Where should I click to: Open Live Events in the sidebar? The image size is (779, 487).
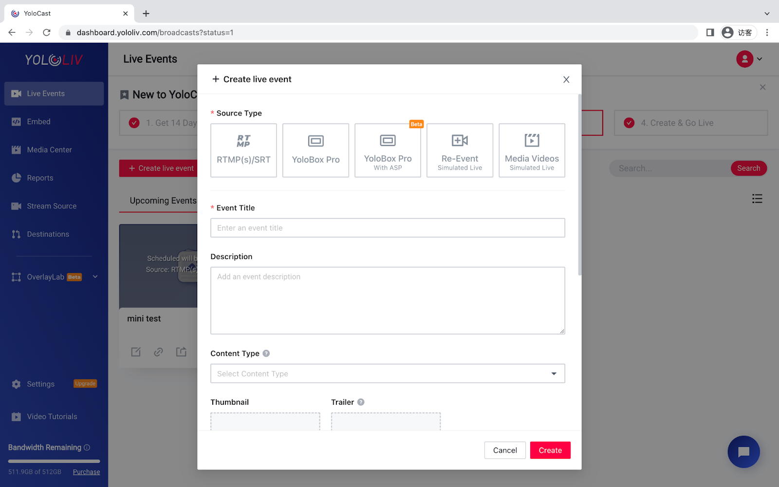[x=54, y=94]
